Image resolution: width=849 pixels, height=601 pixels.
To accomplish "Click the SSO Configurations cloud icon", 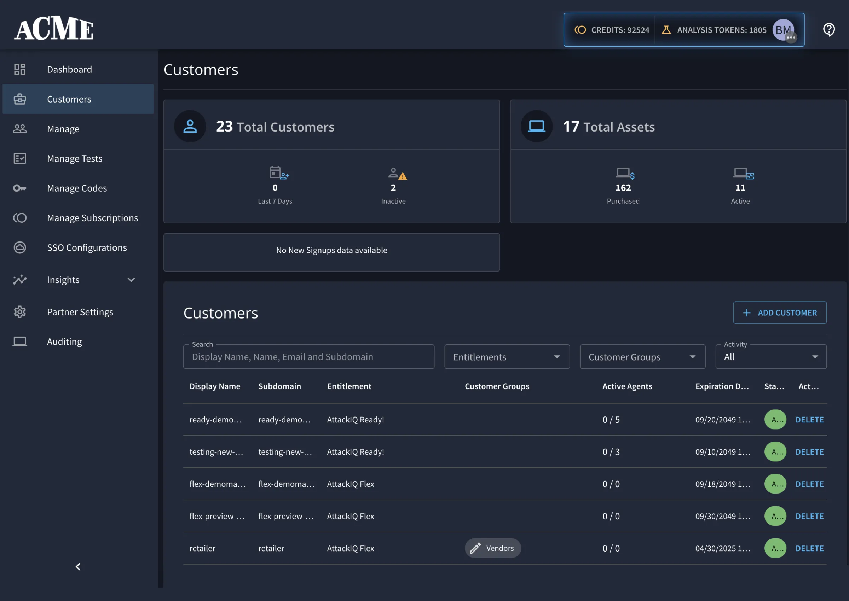I will [19, 247].
